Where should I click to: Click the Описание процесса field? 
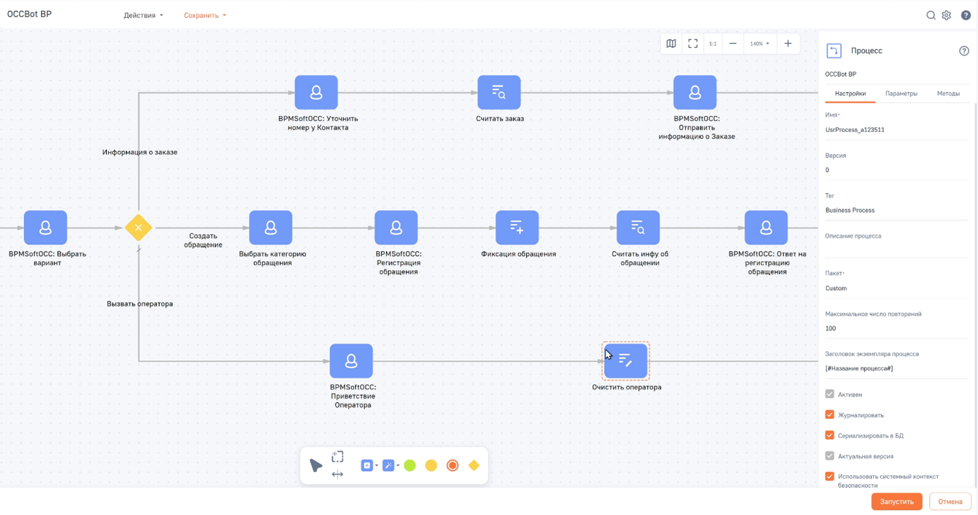896,250
